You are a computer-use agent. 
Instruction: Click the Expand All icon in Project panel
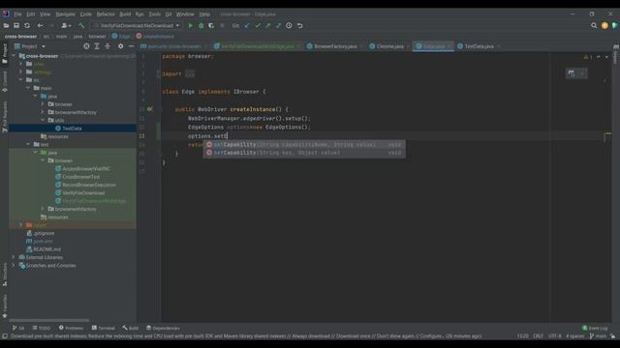click(x=97, y=46)
